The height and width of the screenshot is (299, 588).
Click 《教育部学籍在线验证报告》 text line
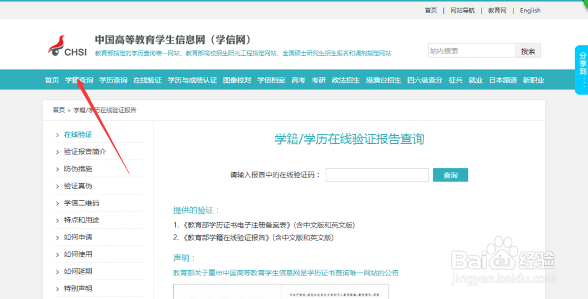point(253,237)
